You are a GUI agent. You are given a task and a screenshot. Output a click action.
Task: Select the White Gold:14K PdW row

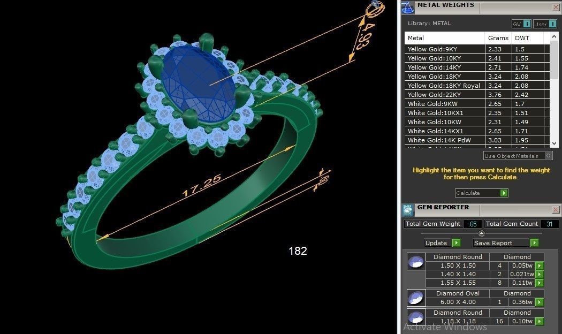477,140
